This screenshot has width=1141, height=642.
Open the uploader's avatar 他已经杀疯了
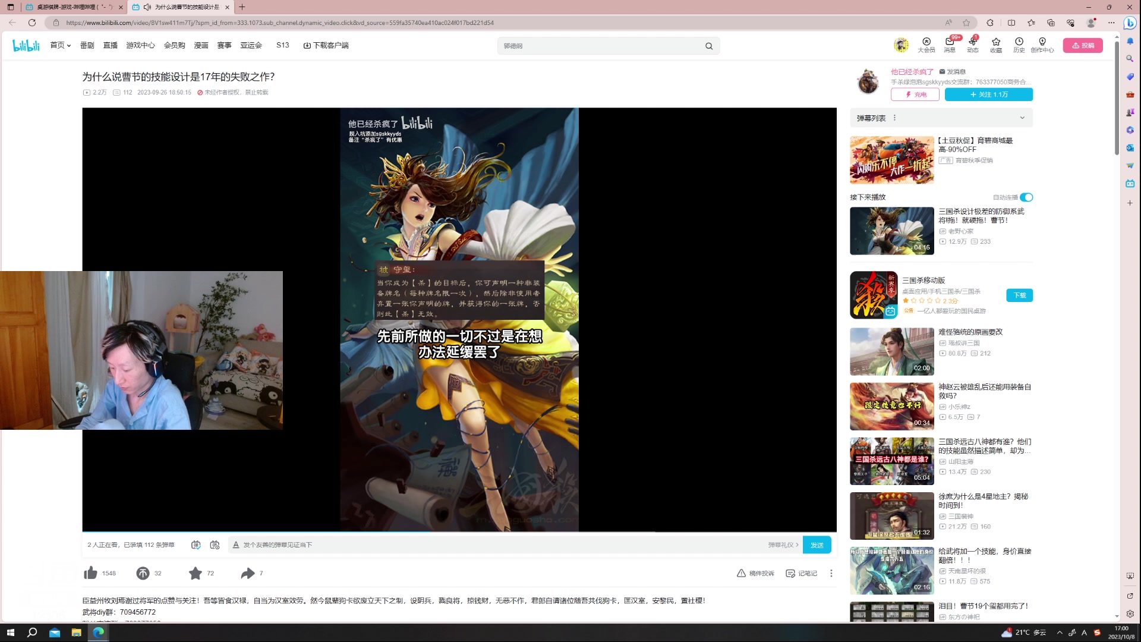click(868, 82)
